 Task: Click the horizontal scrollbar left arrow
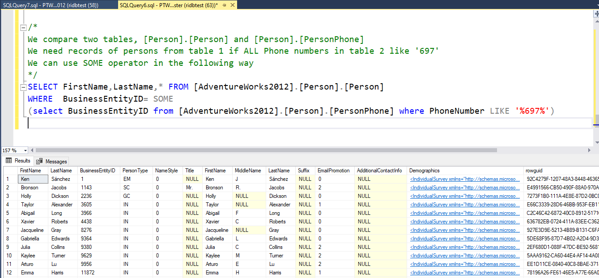pyautogui.click(x=32, y=150)
